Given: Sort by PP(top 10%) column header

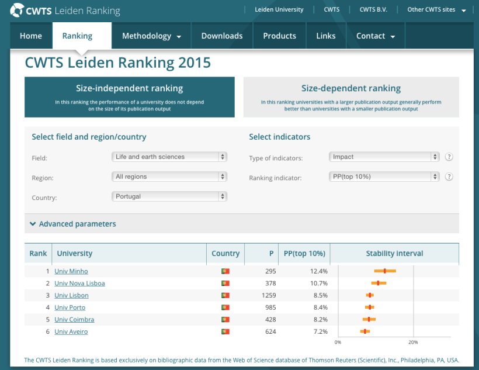Looking at the screenshot, I should 304,254.
